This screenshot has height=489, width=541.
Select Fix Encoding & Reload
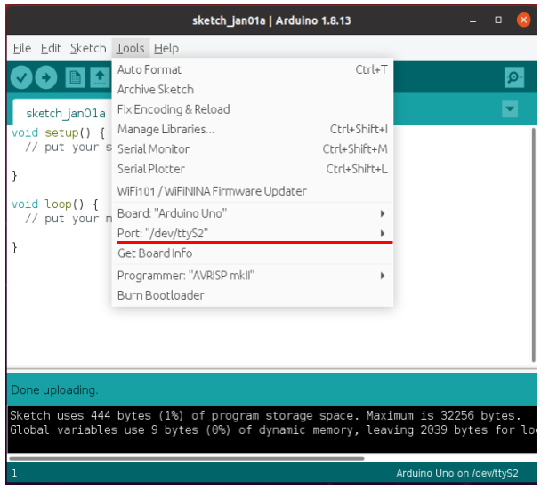(253, 109)
